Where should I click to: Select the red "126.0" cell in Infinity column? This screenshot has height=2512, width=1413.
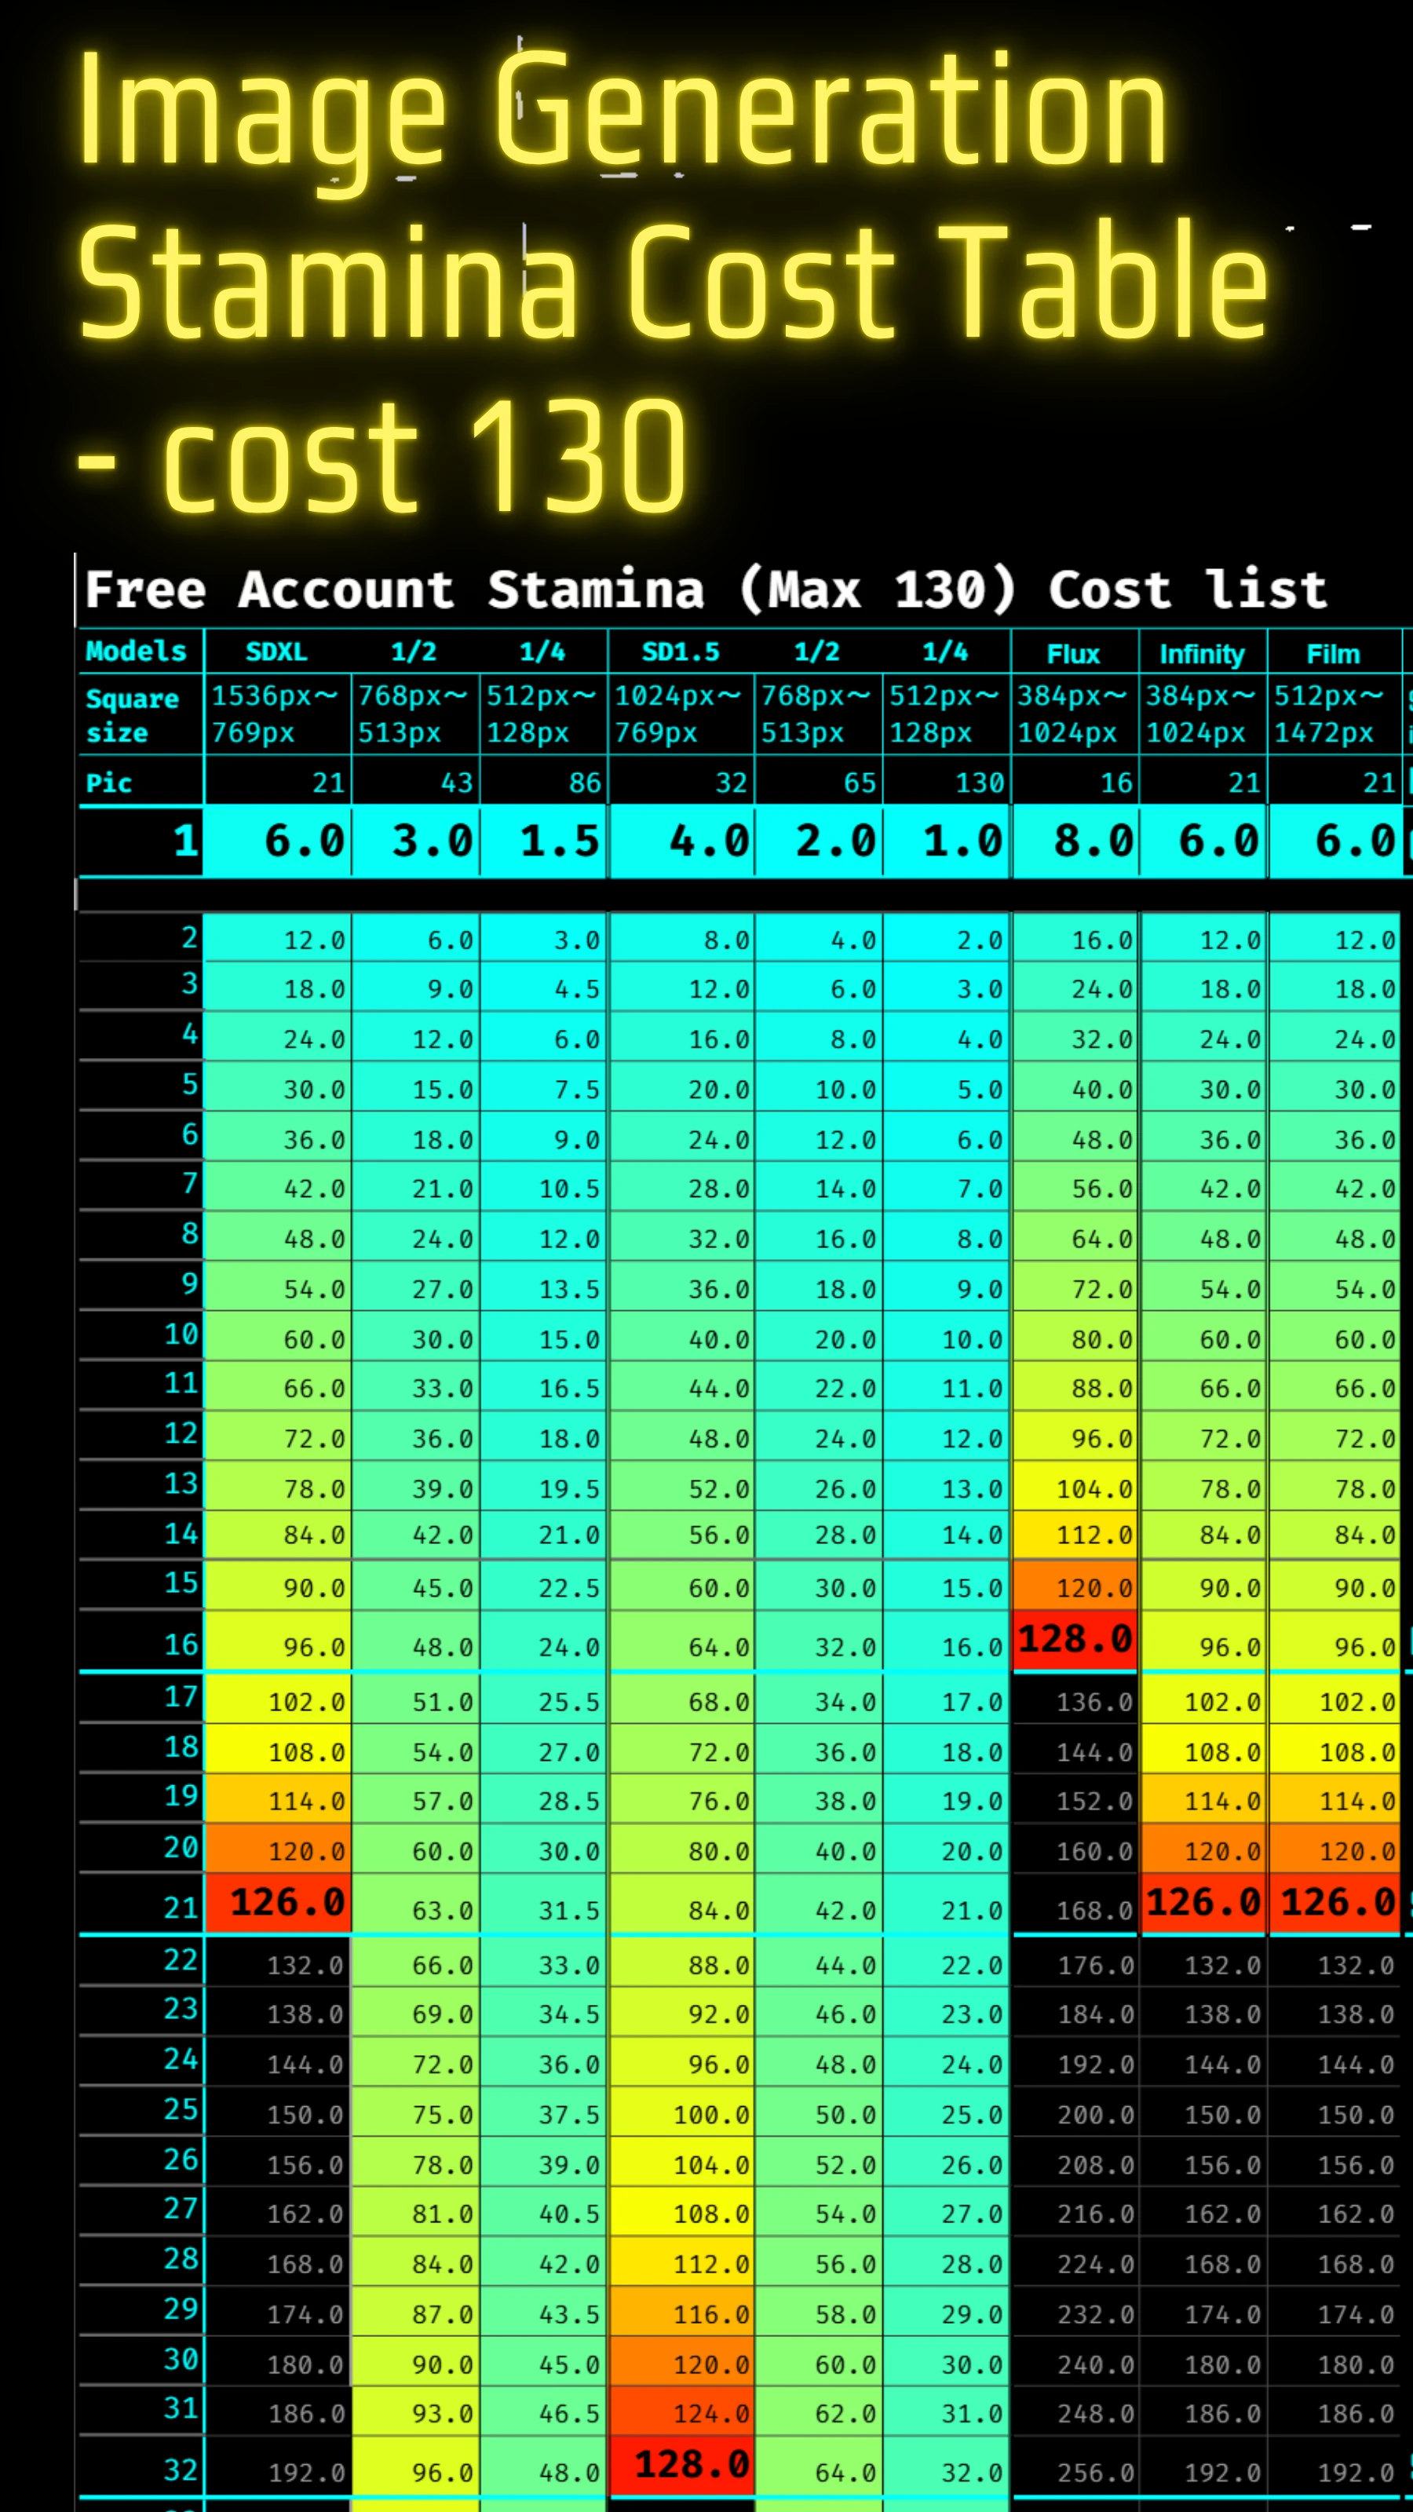pos(1203,1903)
